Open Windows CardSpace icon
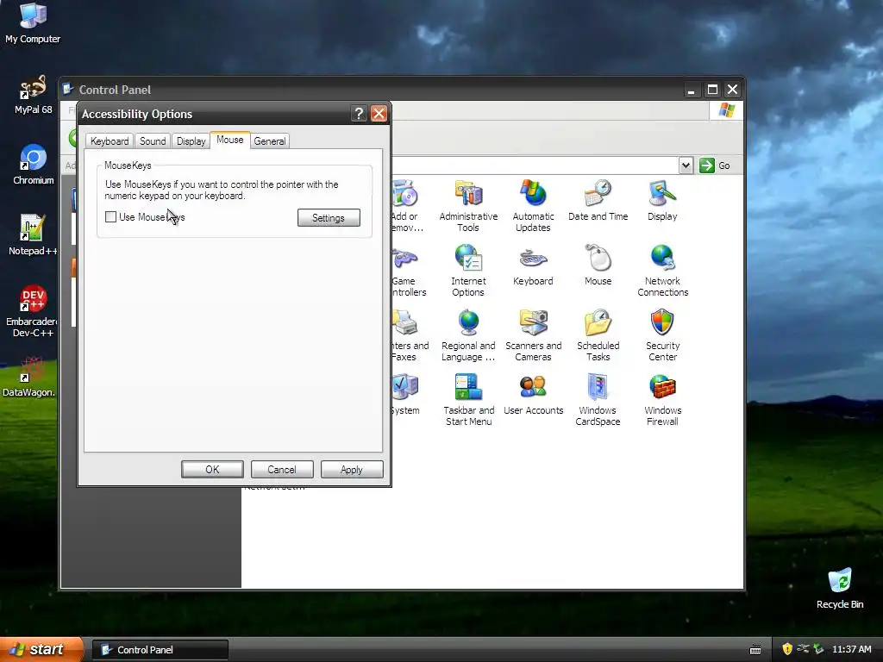The image size is (883, 662). pos(598,400)
